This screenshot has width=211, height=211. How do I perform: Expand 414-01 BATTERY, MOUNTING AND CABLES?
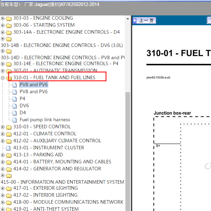pos(2,162)
